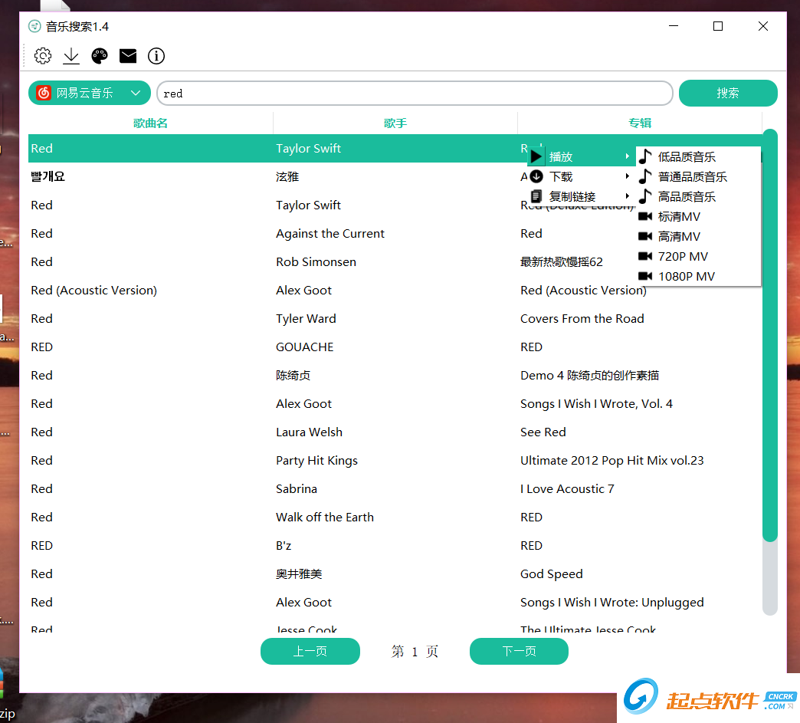
Task: Go to previous page with 上一页
Action: [x=310, y=651]
